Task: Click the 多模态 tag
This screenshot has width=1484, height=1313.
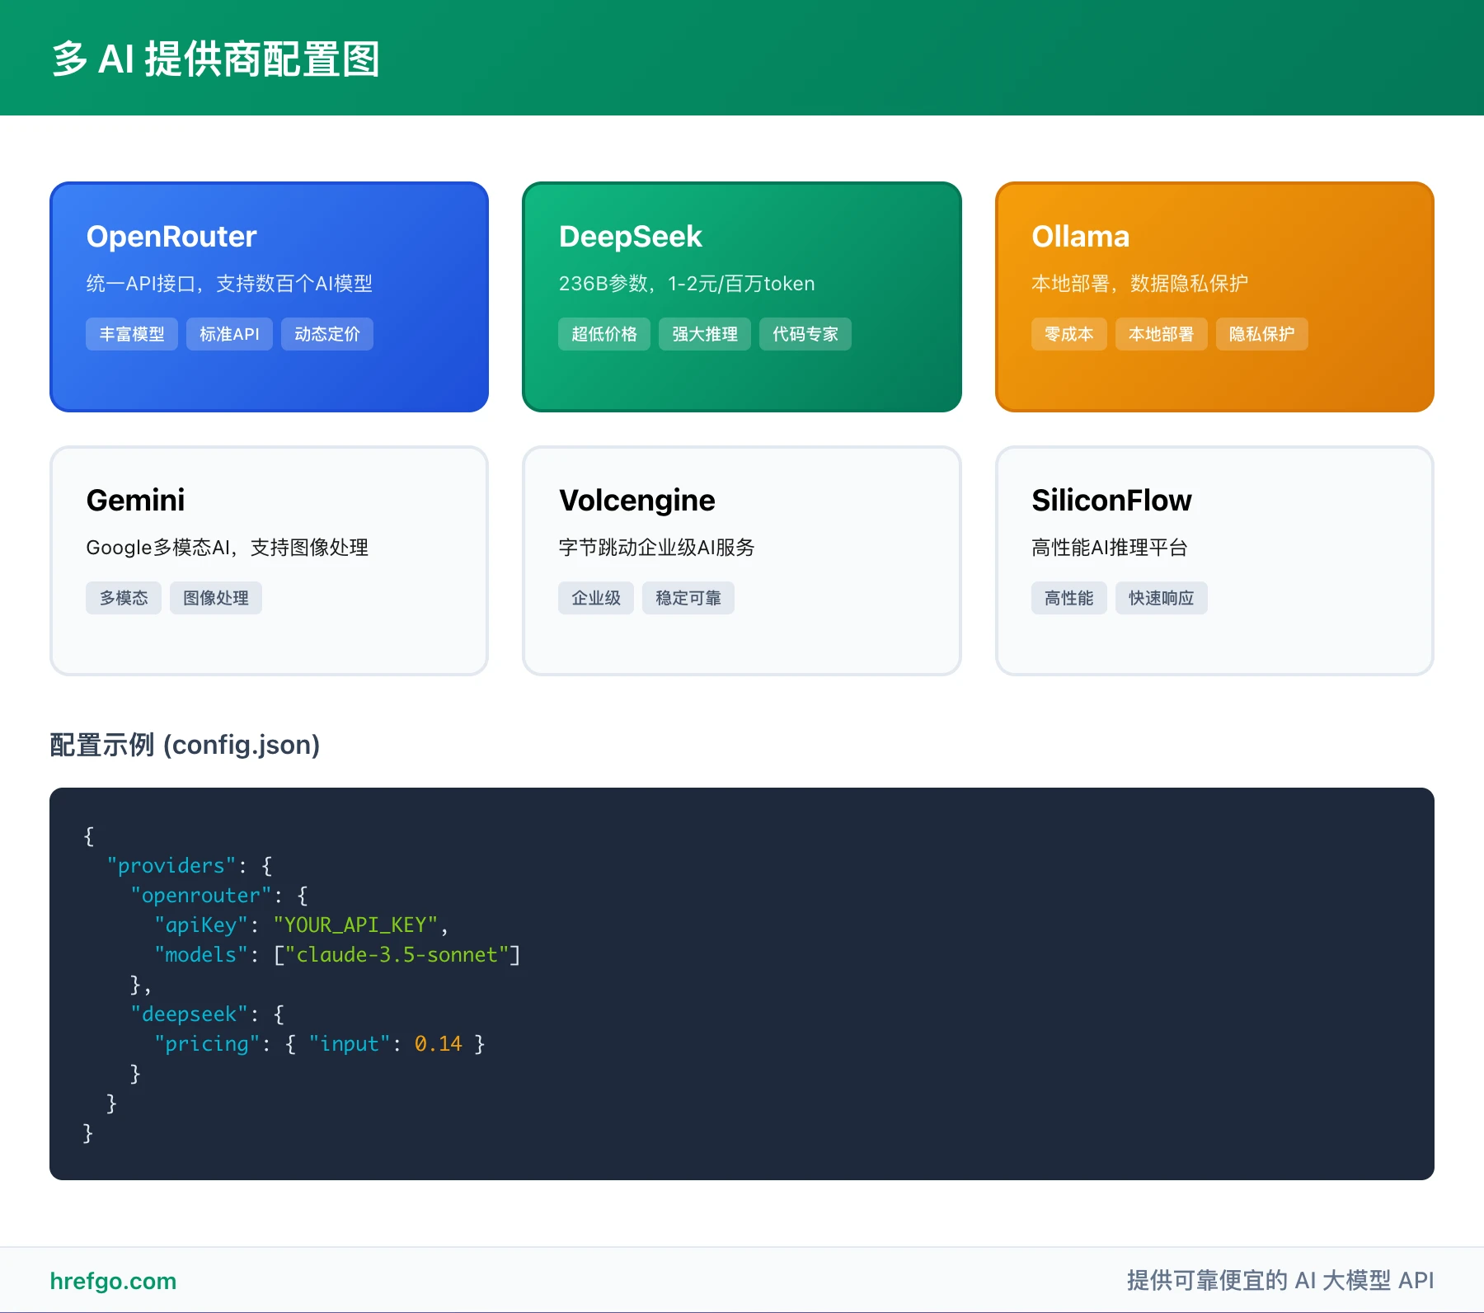Action: [124, 598]
